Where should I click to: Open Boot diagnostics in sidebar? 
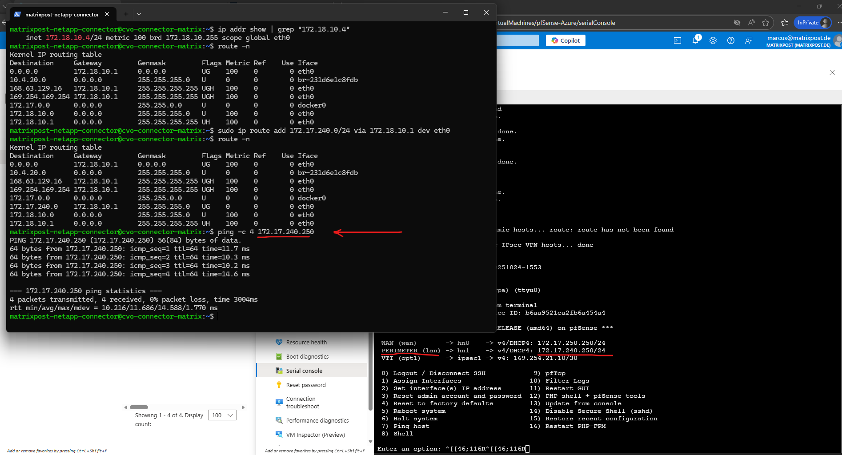pos(307,356)
